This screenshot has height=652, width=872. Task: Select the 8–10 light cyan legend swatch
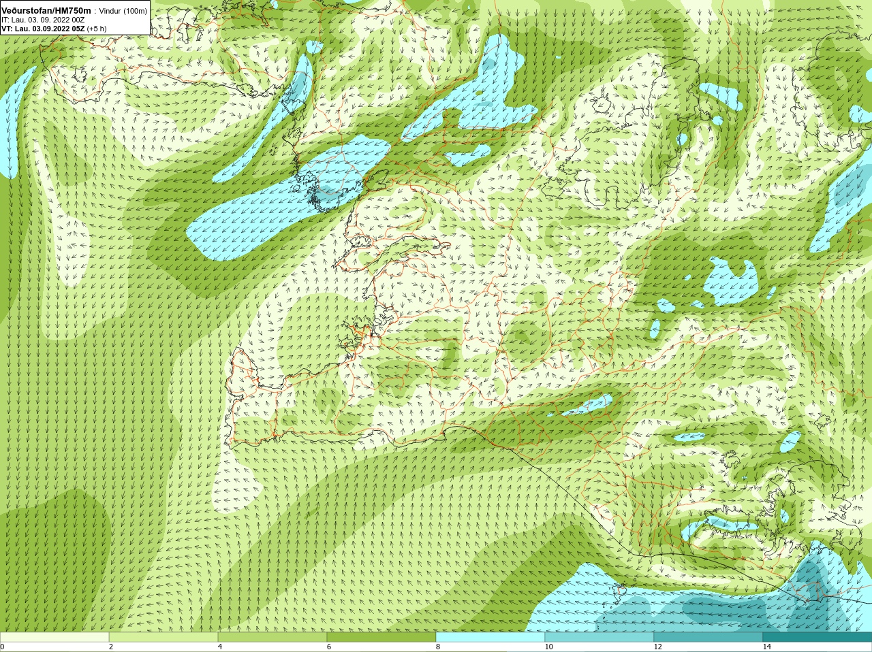click(490, 637)
